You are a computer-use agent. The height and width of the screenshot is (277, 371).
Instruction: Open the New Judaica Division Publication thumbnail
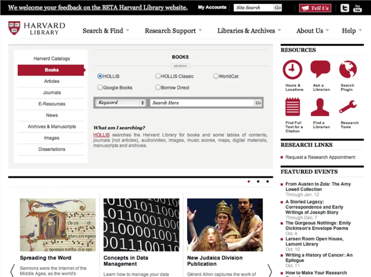coord(225,225)
